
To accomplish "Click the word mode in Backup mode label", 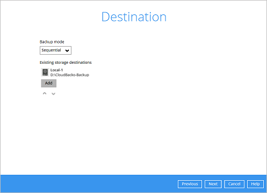I will [x=59, y=42].
